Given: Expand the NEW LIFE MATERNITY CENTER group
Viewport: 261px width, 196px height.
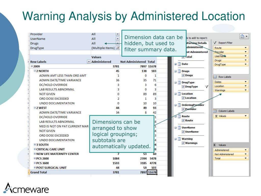Looking at the screenshot, I should tap(35, 154).
